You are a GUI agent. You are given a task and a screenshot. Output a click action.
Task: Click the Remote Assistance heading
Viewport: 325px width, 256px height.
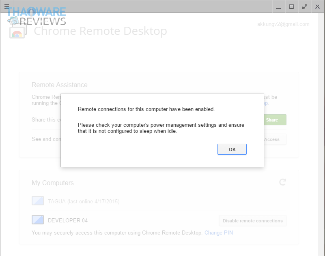point(60,85)
